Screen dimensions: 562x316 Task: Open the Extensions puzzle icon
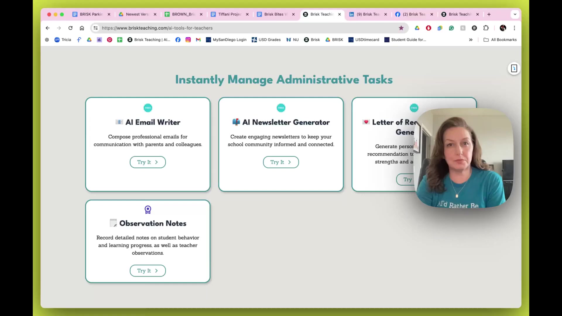[486, 28]
